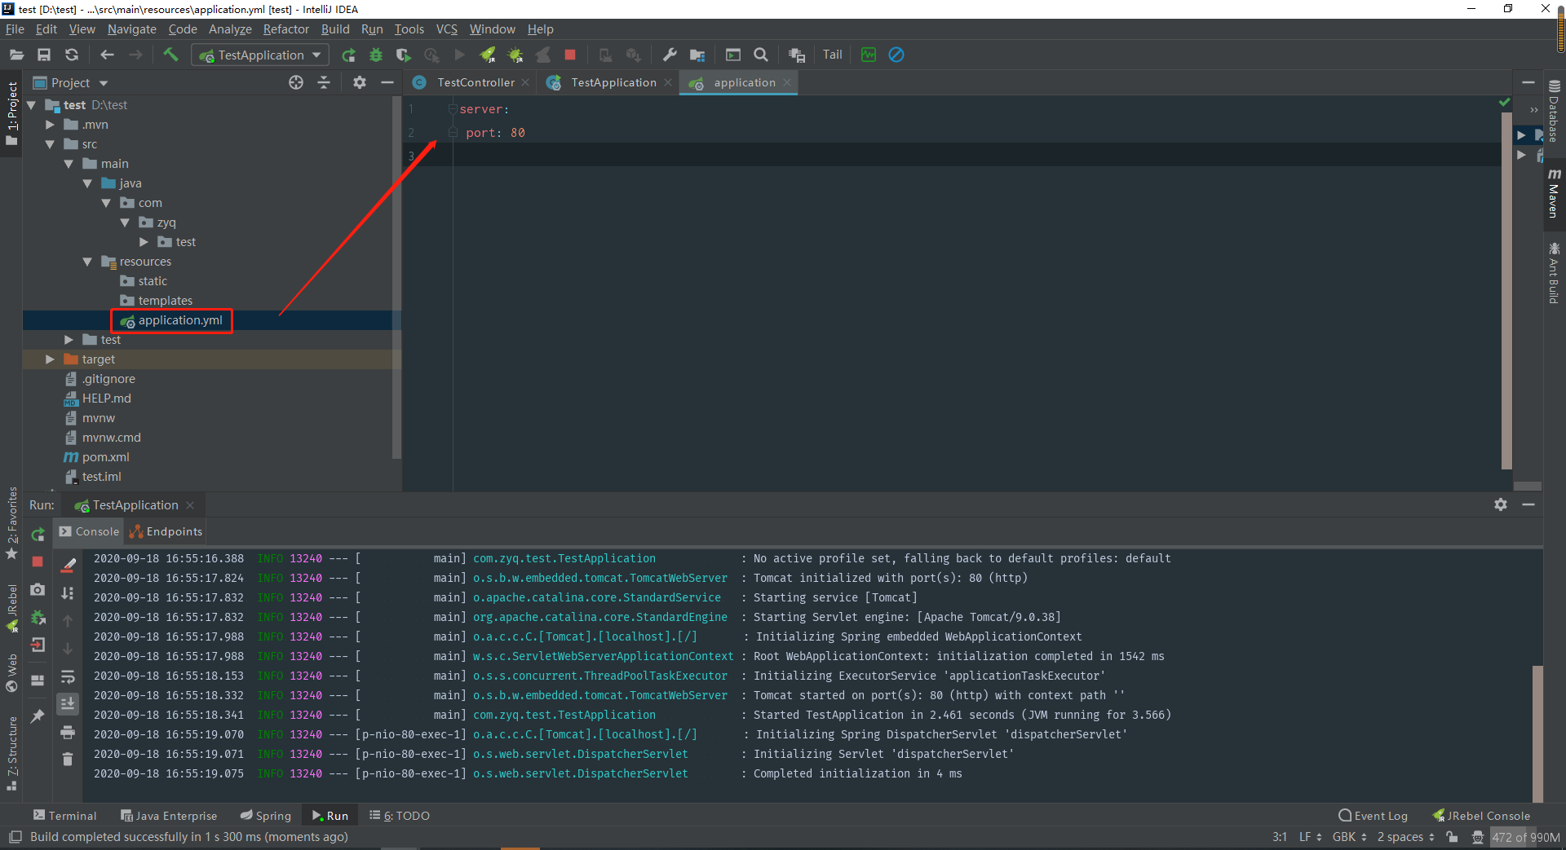Image resolution: width=1566 pixels, height=850 pixels.
Task: Click the green monitor graph toolbar icon
Action: point(869,55)
